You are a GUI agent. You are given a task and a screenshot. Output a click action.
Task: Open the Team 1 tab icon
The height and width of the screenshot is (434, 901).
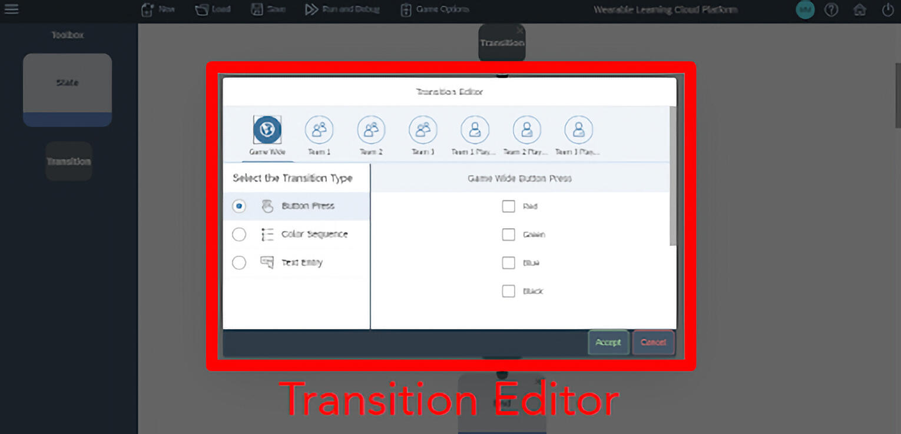click(319, 131)
